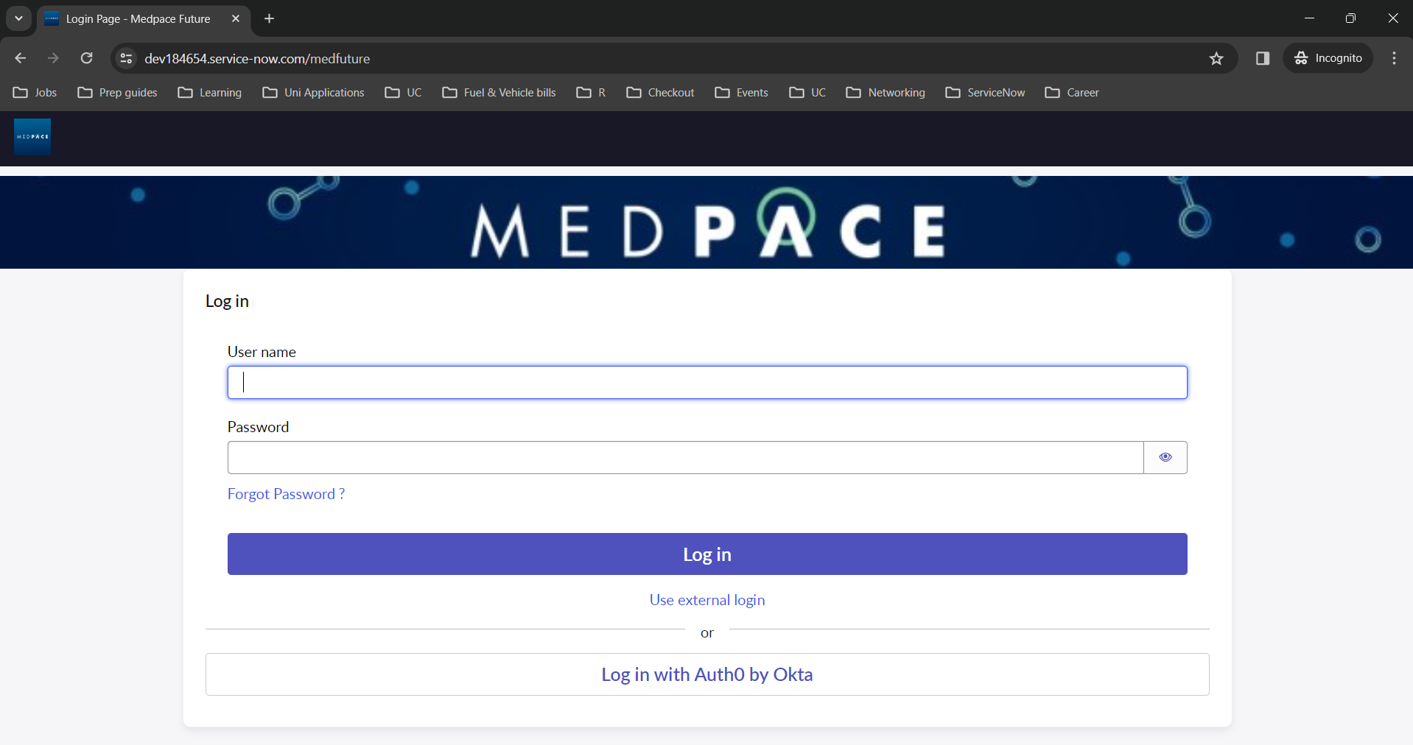The height and width of the screenshot is (745, 1413).
Task: Open the Career bookmark folder
Action: pos(1073,93)
